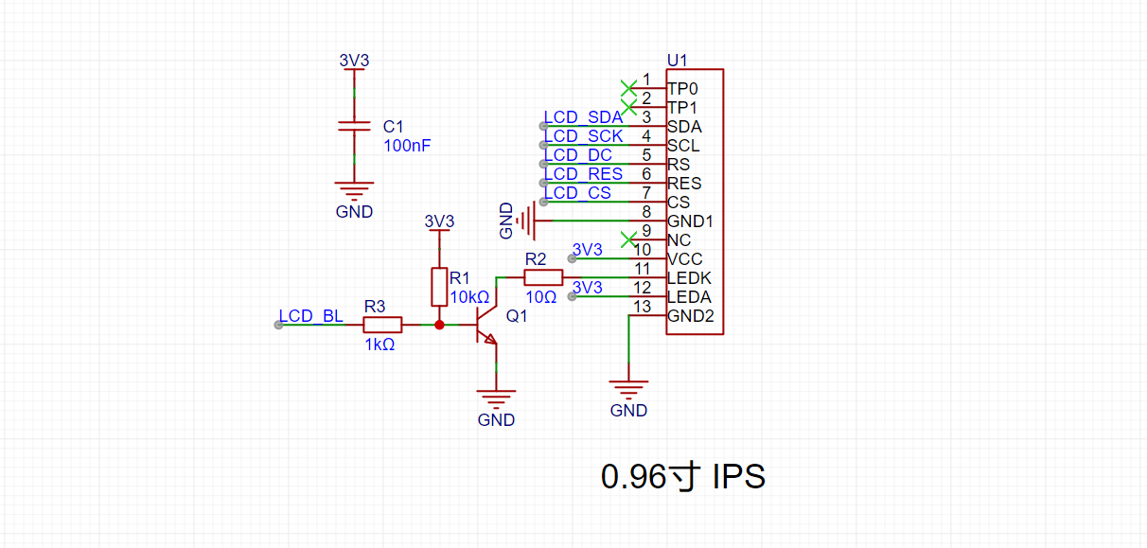The width and height of the screenshot is (1147, 548).
Task: Select capacitor C1 symbol
Action: [355, 126]
